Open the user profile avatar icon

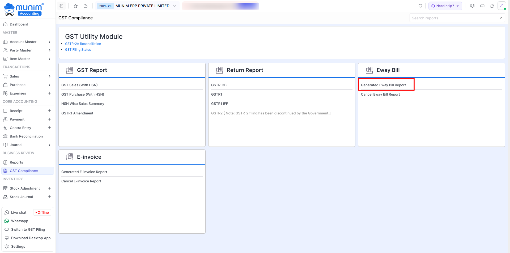point(501,6)
